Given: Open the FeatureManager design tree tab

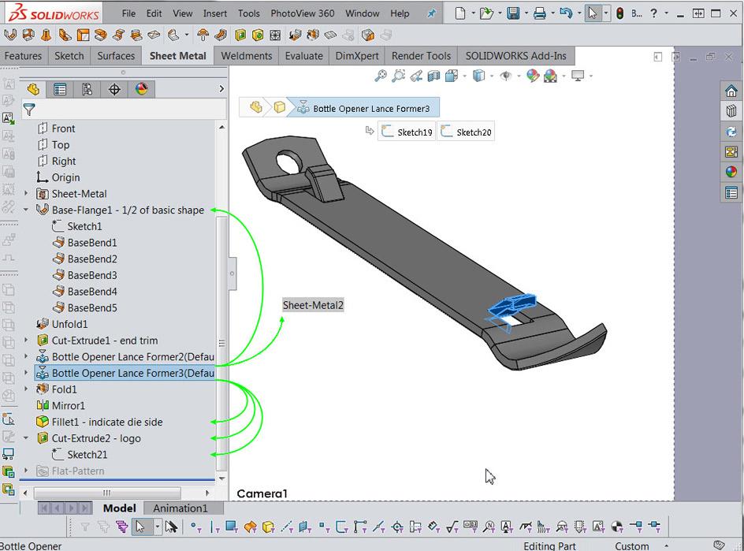Looking at the screenshot, I should pyautogui.click(x=33, y=89).
